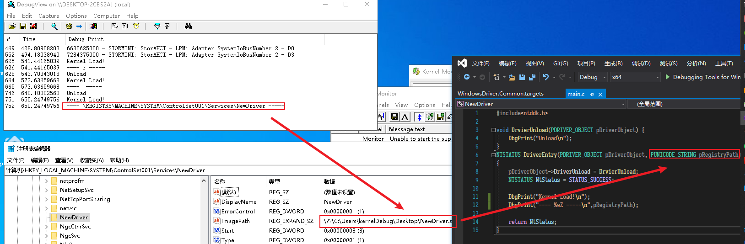The width and height of the screenshot is (745, 244).
Task: Toggle blue up-down arrows icon in Monitor toolbar
Action: (419, 117)
